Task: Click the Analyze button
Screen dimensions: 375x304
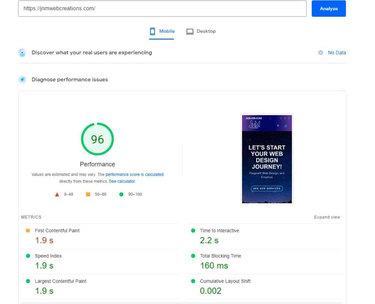Action: point(328,8)
